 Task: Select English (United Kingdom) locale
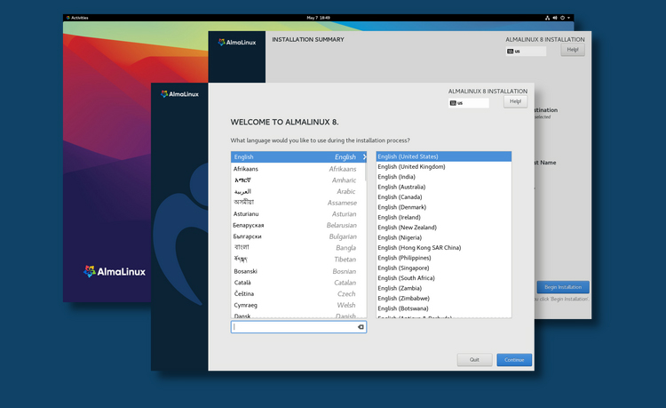pos(410,166)
